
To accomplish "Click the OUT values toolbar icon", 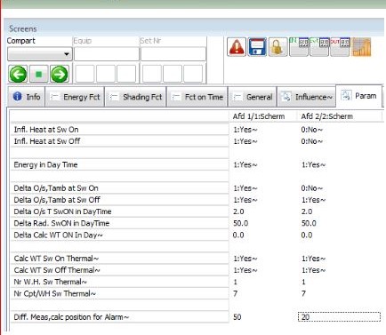I will pos(340,47).
